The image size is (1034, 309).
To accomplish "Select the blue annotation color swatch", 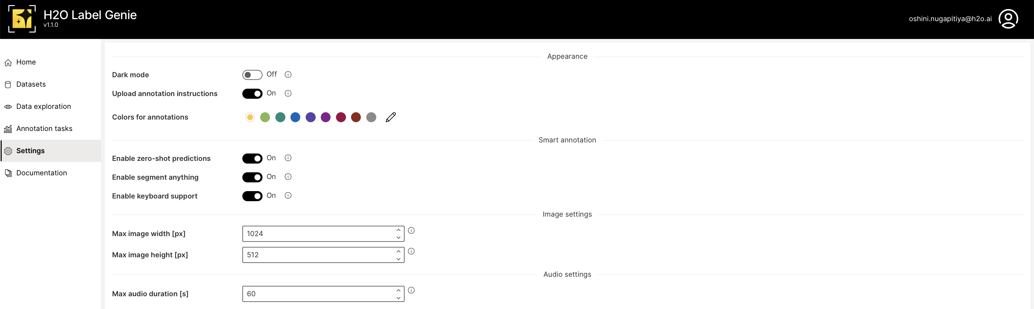I will coord(295,117).
